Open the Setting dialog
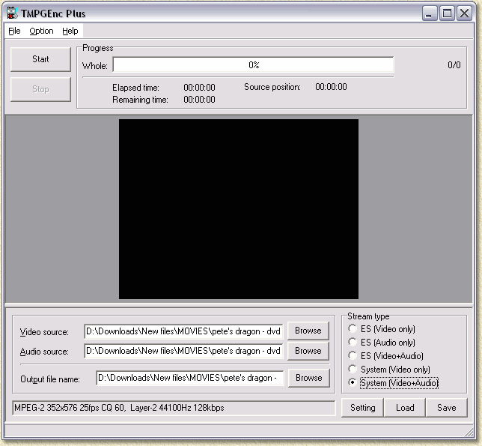Screen dimensions: 482x446 pos(362,408)
